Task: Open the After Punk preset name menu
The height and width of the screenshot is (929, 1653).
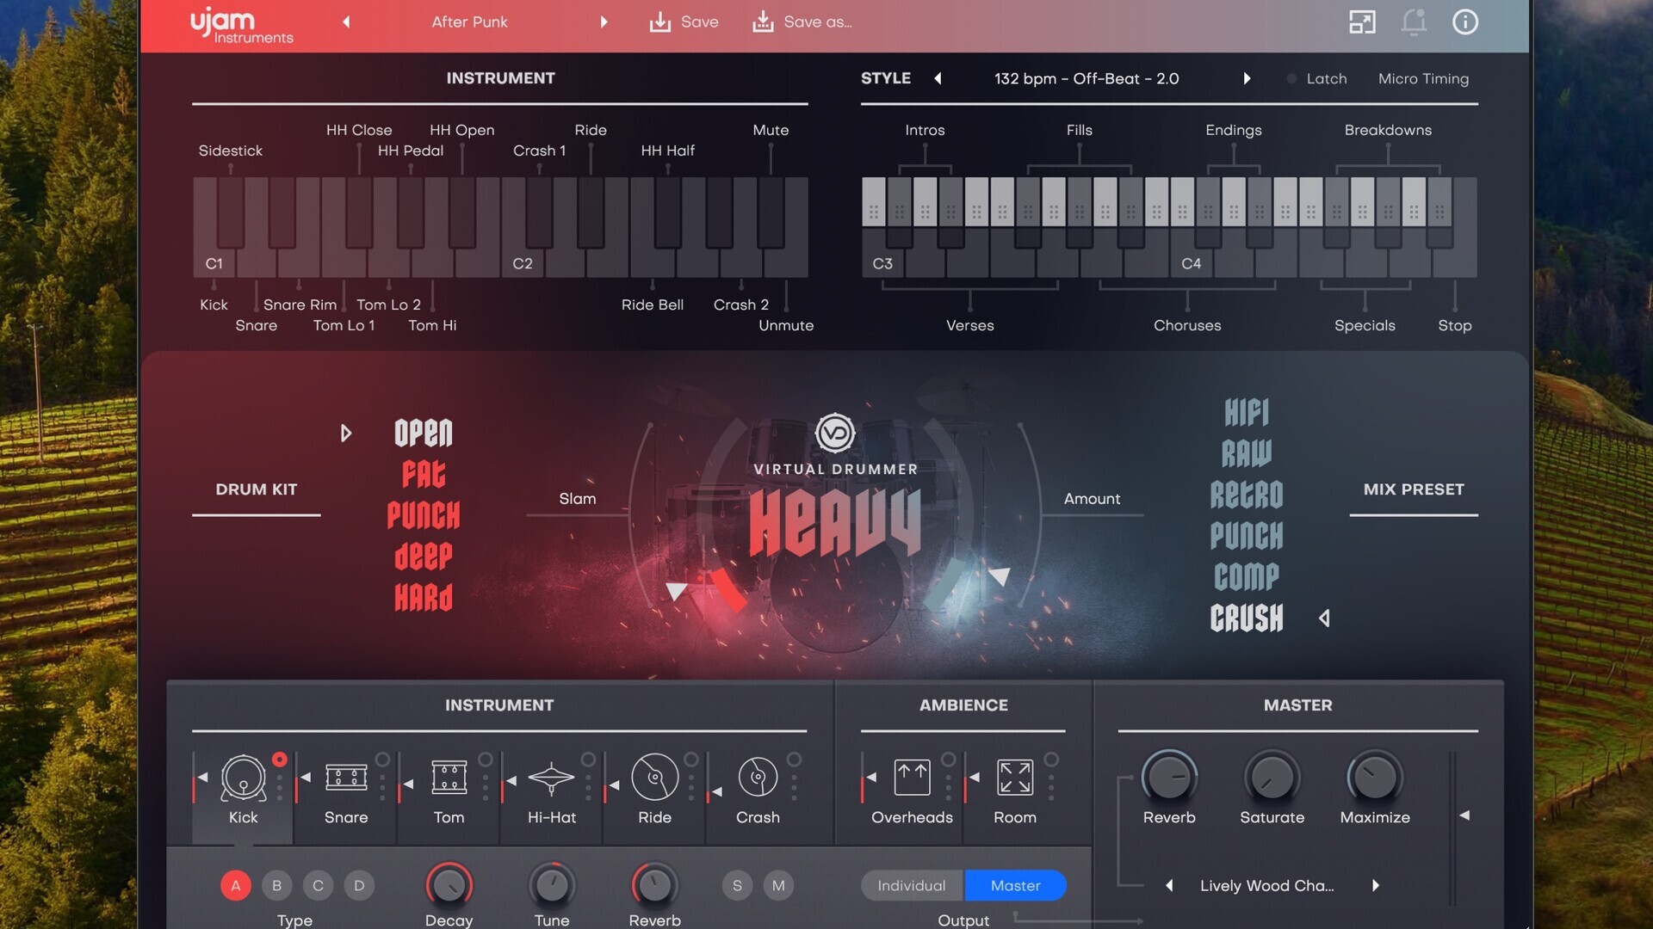Action: [469, 22]
